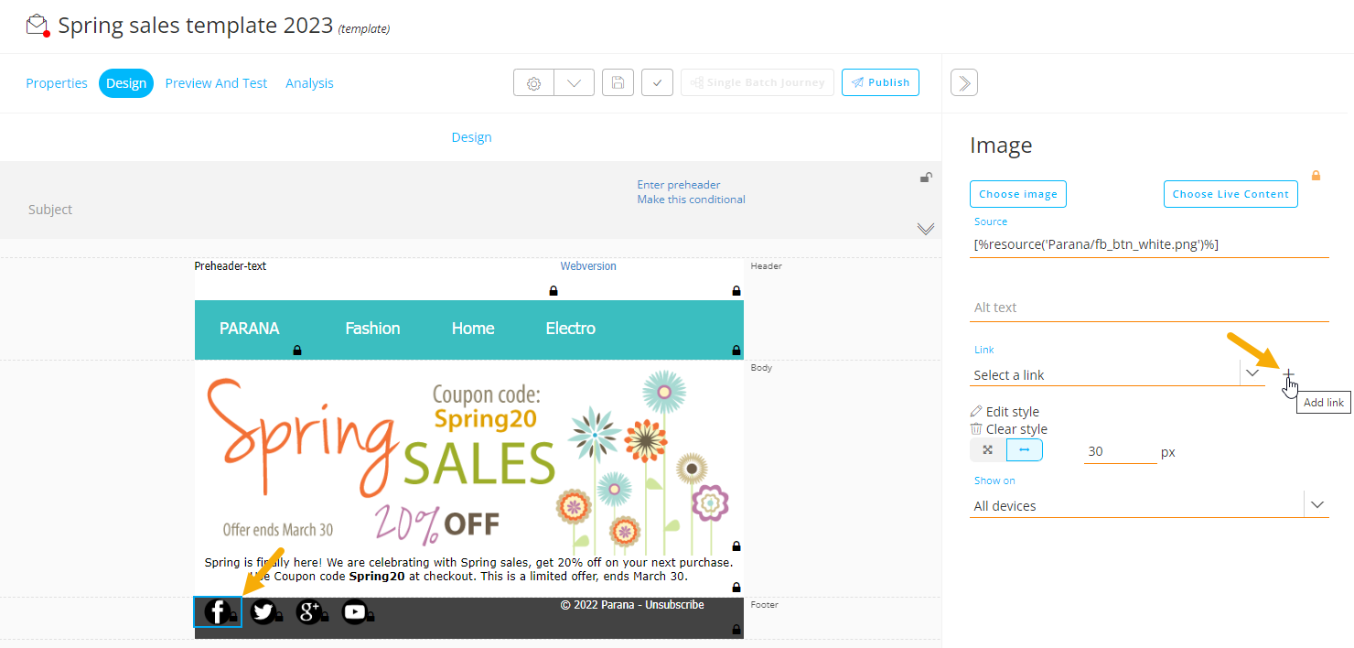Expand subject section with double chevron down
Screen dimensions: 1354x648
pyautogui.click(x=926, y=229)
